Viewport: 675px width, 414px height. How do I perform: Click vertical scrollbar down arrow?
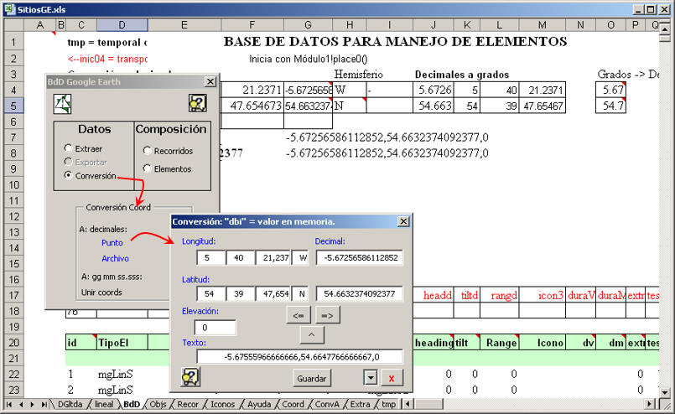665,392
